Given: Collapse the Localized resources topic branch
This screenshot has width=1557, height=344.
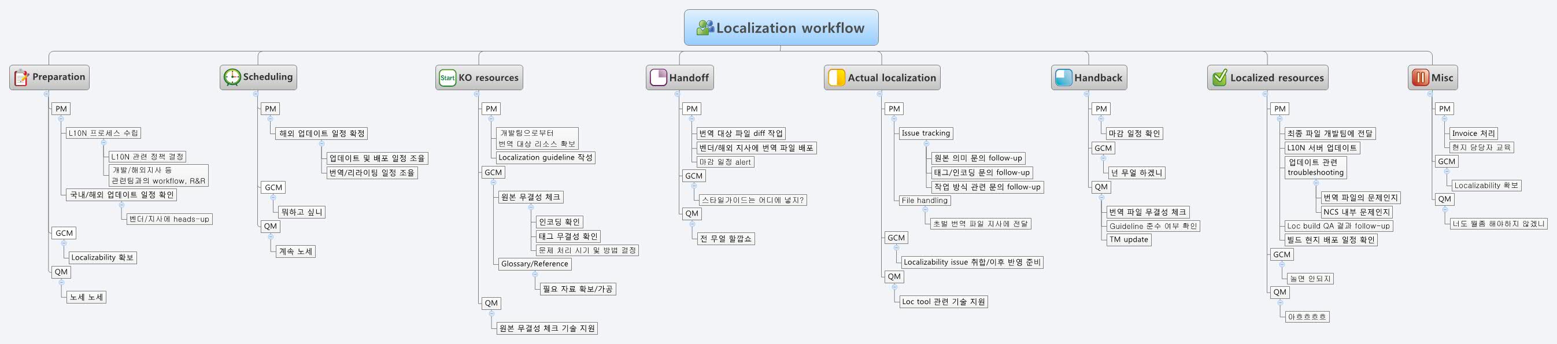Looking at the screenshot, I should tap(1265, 94).
